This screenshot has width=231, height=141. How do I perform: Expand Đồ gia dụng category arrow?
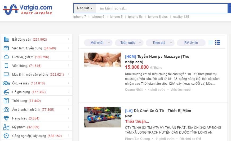69,92
